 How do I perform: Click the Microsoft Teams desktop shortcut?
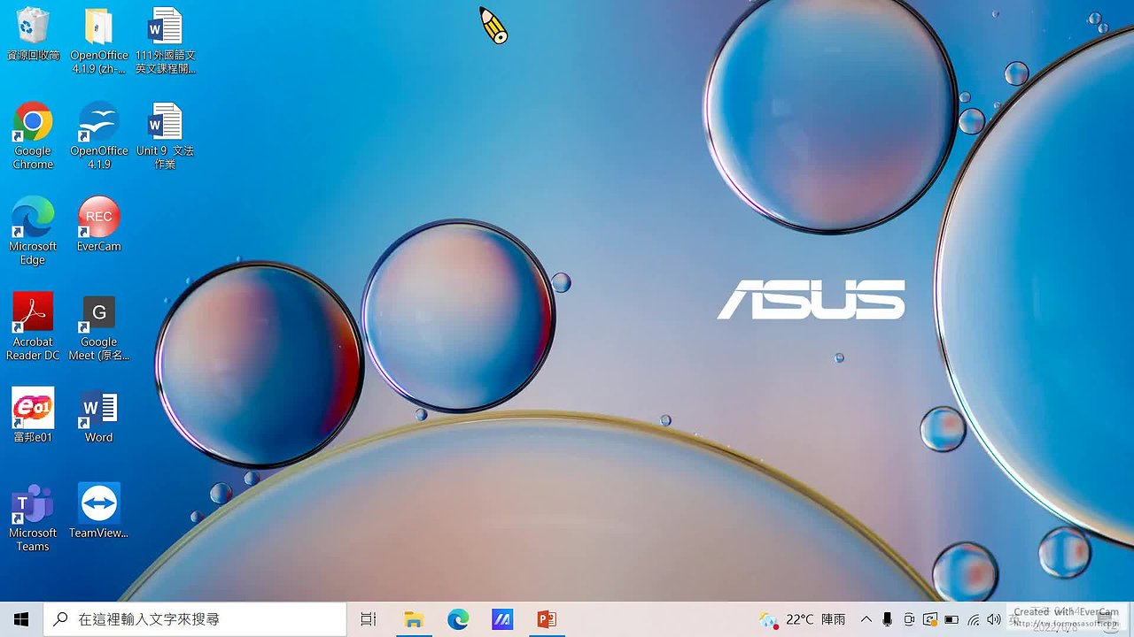[33, 504]
